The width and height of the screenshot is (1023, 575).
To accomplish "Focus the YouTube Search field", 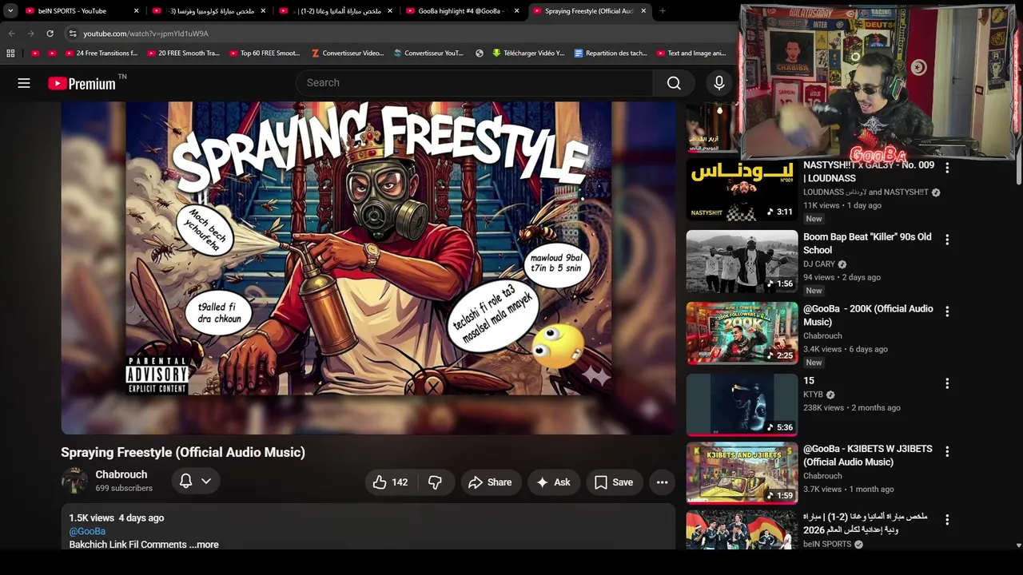I will tap(475, 83).
